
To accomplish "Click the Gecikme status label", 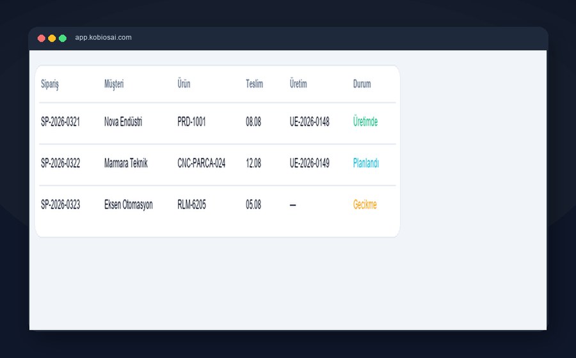I will click(365, 205).
